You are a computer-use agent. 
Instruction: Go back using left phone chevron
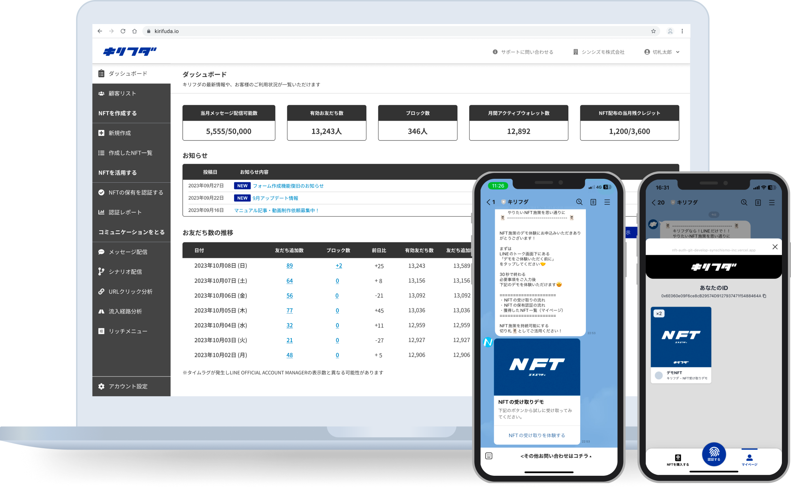(488, 202)
